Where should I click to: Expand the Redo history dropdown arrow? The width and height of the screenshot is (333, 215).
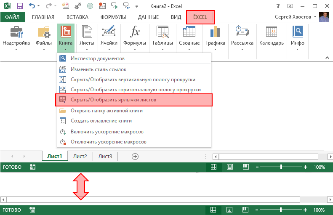click(55, 6)
